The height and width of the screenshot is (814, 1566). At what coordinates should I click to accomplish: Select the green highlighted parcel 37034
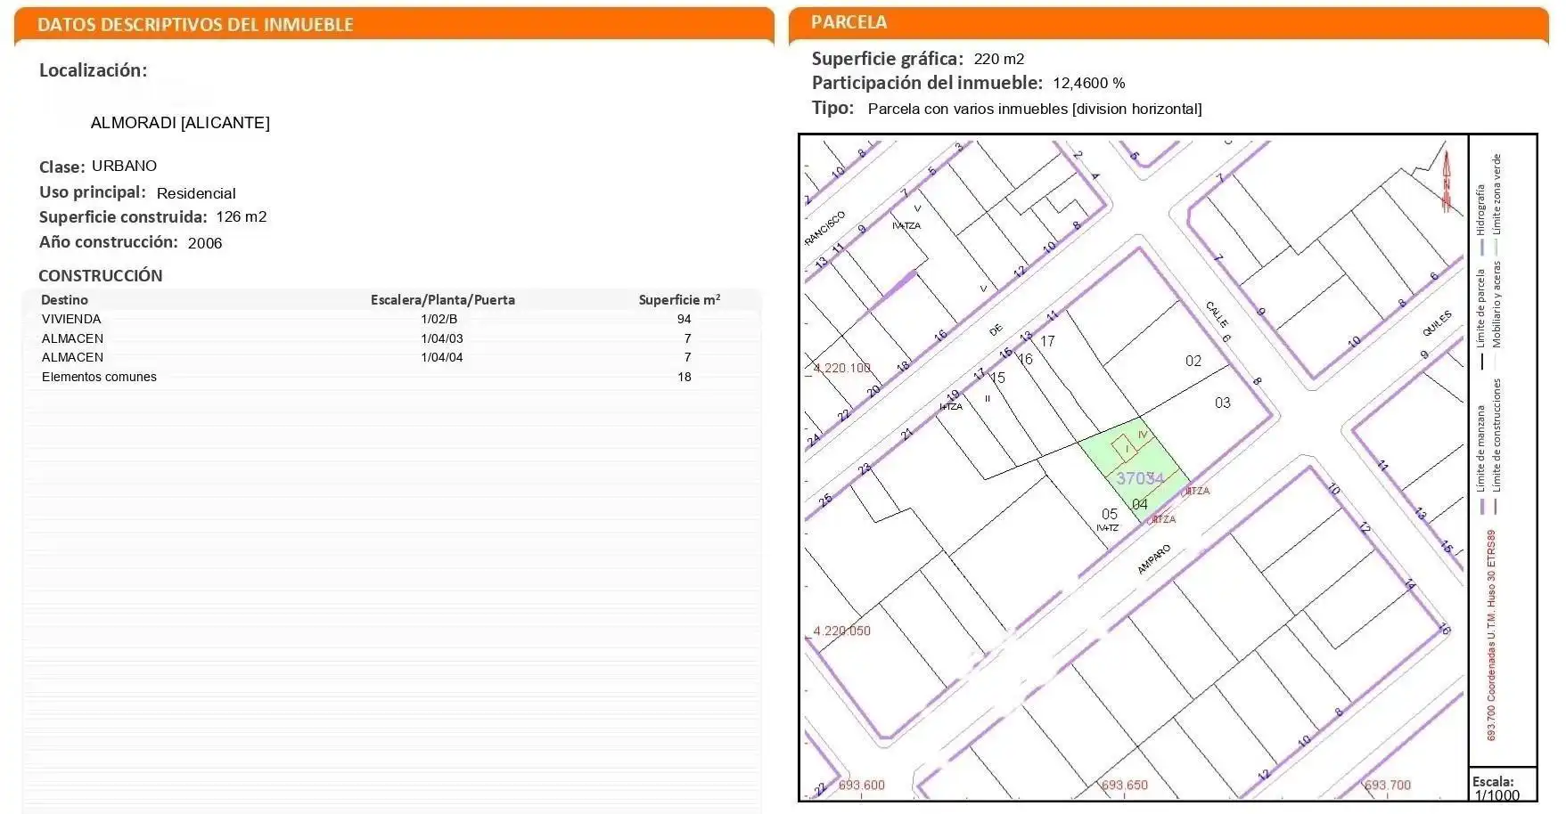point(1135,472)
